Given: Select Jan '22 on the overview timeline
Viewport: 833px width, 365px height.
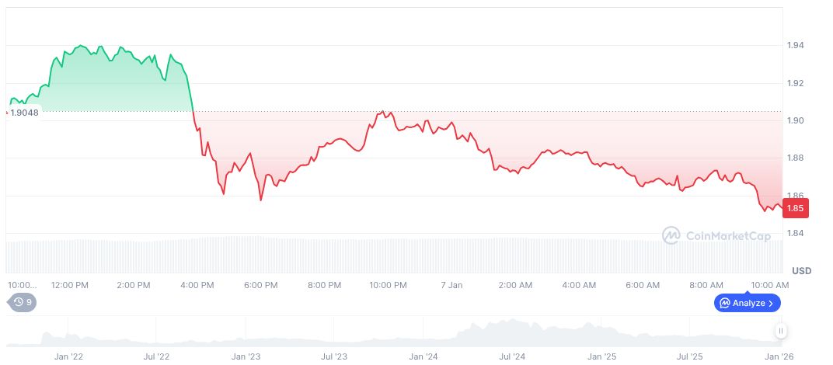Looking at the screenshot, I should click(x=69, y=356).
